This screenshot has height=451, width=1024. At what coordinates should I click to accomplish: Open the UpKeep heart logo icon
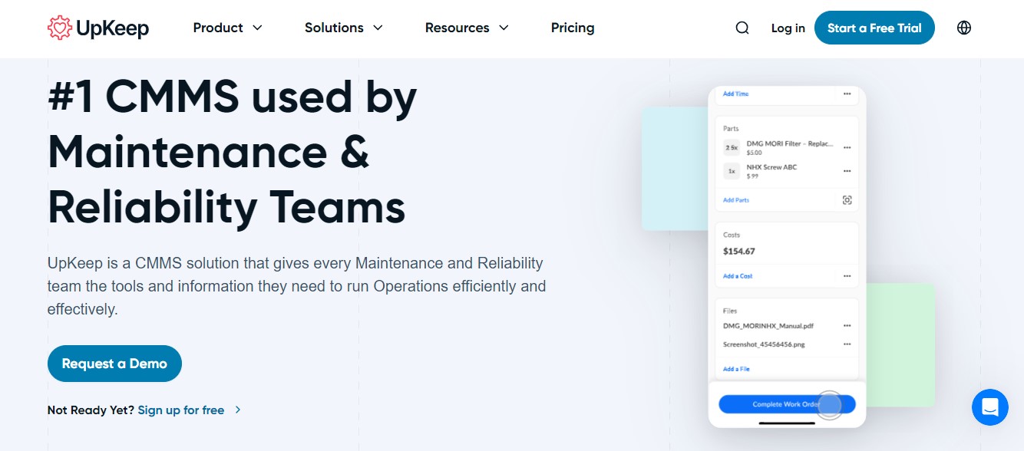coord(60,27)
